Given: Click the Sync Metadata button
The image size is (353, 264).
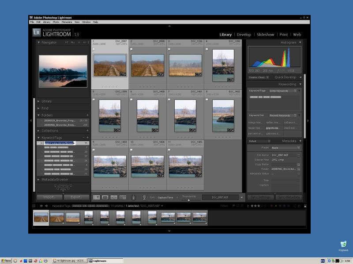Looking at the screenshot, I should click(289, 197).
